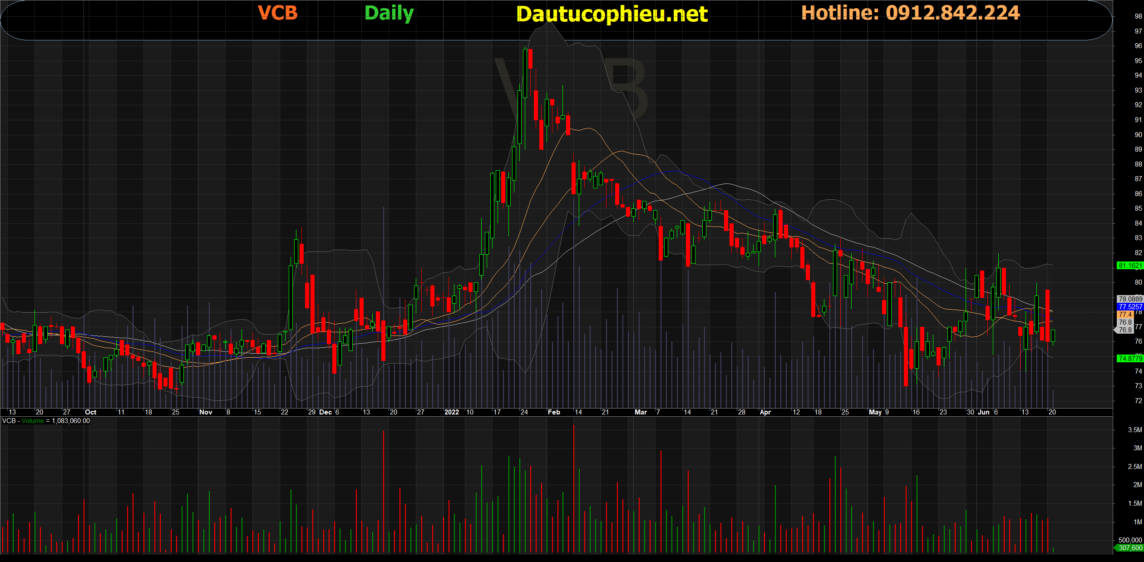Viewport: 1144px width, 562px height.
Task: Click the Apr month marker on time axis
Action: tap(765, 412)
